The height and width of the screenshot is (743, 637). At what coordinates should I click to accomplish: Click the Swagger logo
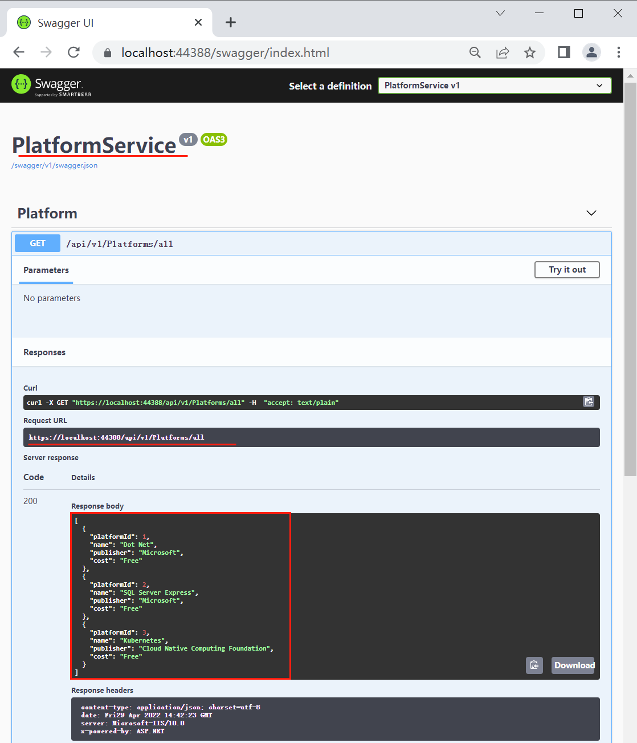[x=51, y=86]
